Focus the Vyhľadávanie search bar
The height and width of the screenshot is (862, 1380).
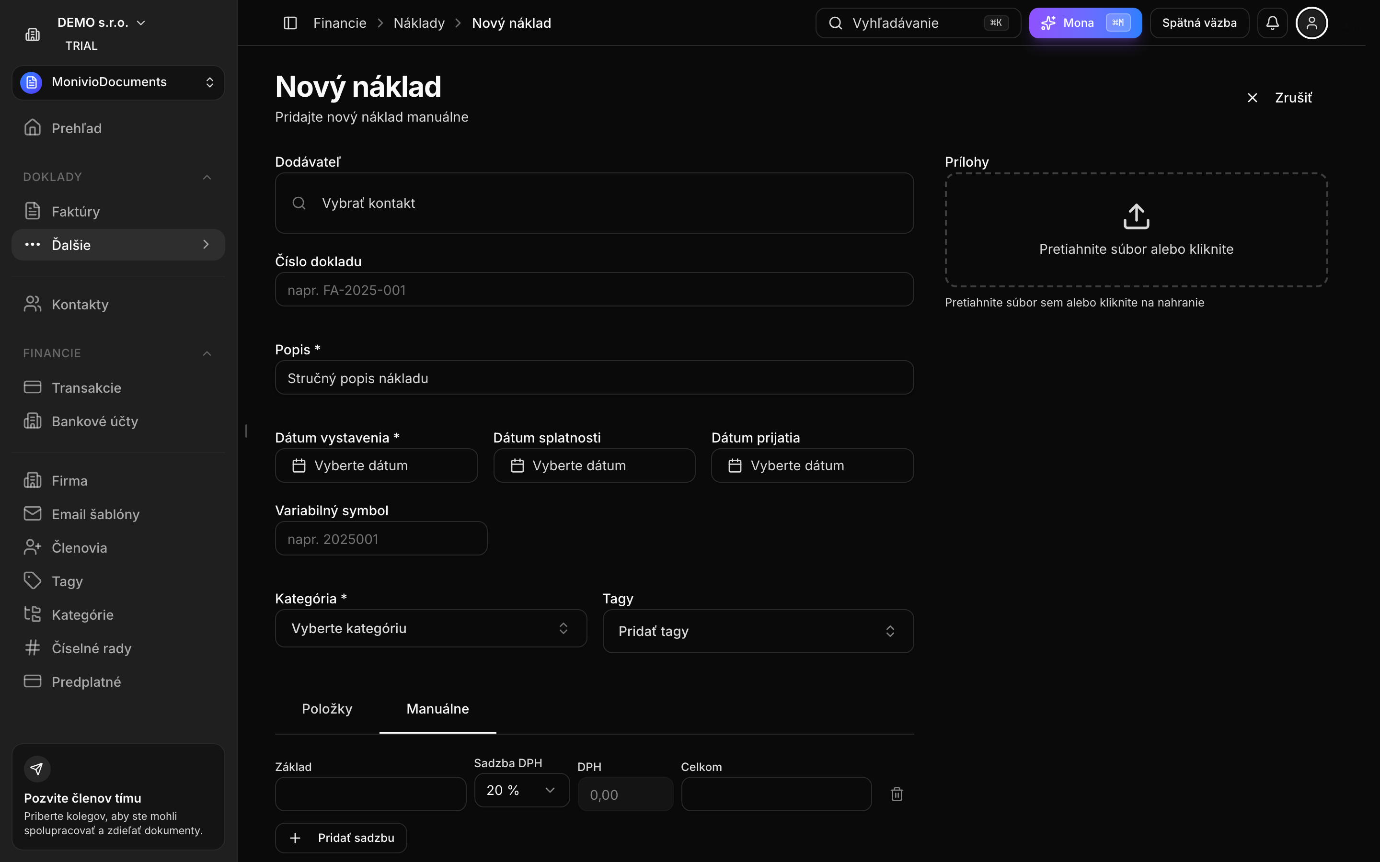click(x=918, y=23)
